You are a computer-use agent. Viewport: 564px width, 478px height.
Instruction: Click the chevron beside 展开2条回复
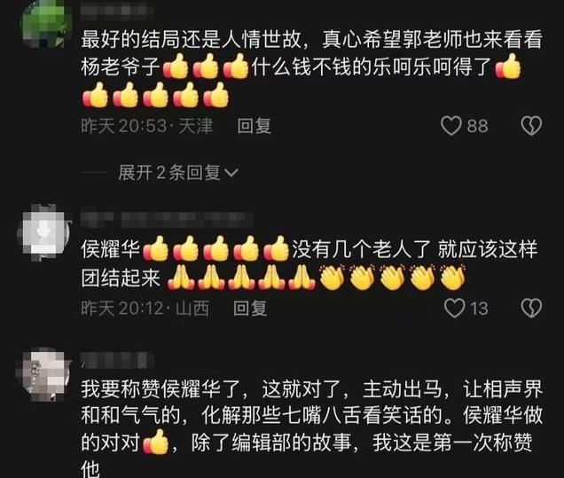(x=231, y=173)
